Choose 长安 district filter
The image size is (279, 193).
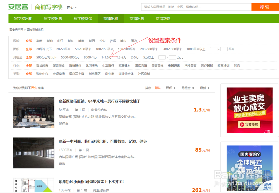(102, 41)
